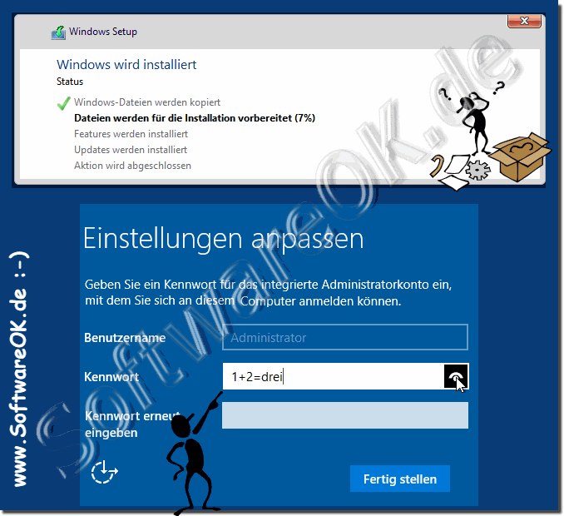Click 'Dateien werden für die Installation vorbereitet (7%)'
Viewport: 564px width, 516px height.
pos(195,118)
